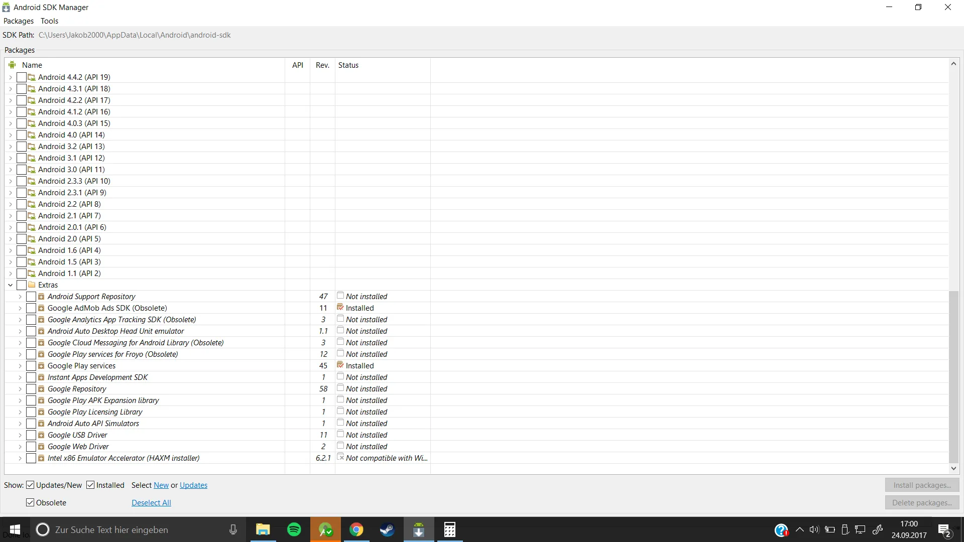Click the Google USB Driver package icon

click(41, 435)
